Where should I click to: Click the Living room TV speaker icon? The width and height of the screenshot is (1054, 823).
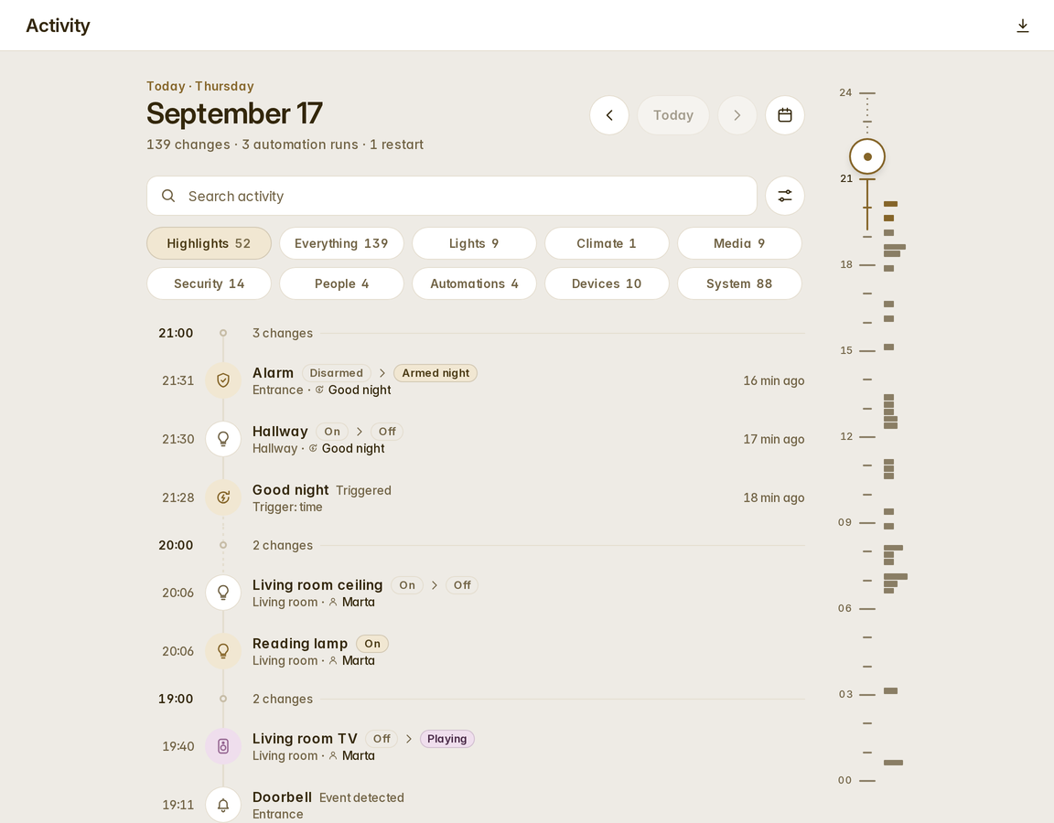pyautogui.click(x=223, y=746)
